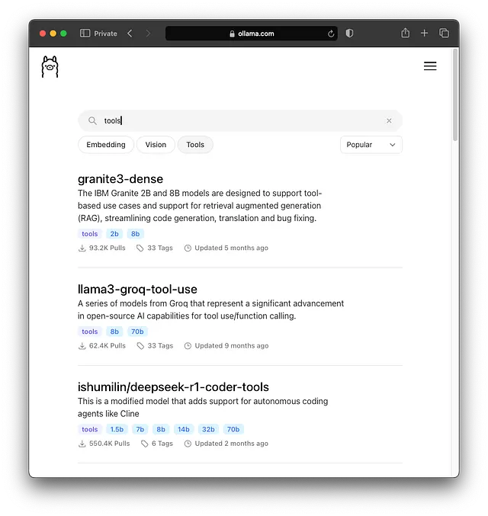488x516 pixels.
Task: Disable the Tools filter chip
Action: (x=195, y=145)
